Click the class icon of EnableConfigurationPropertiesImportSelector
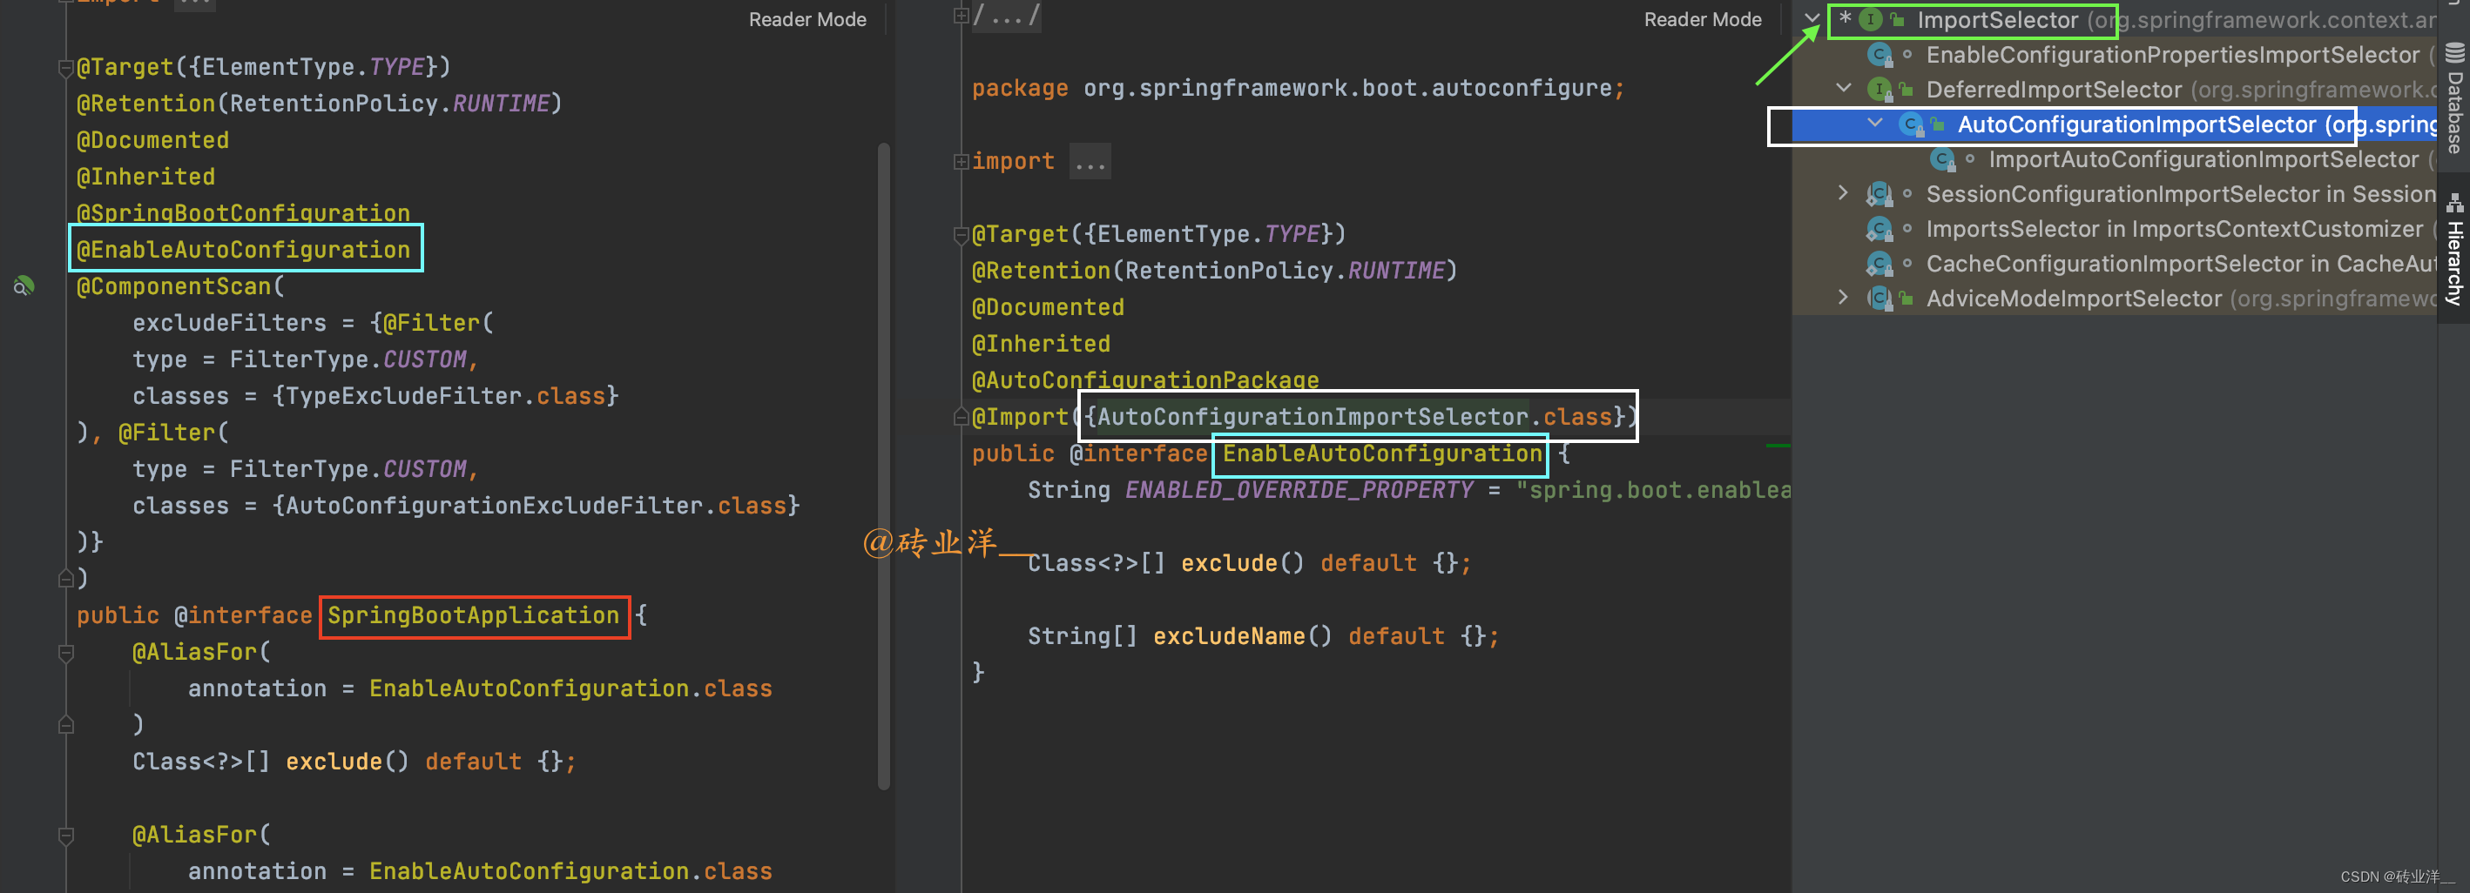Image resolution: width=2470 pixels, height=893 pixels. tap(1879, 56)
